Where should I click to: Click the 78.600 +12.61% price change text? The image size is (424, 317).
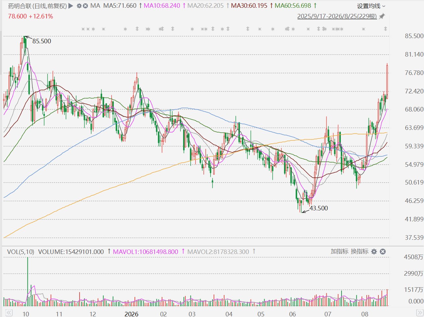point(30,16)
